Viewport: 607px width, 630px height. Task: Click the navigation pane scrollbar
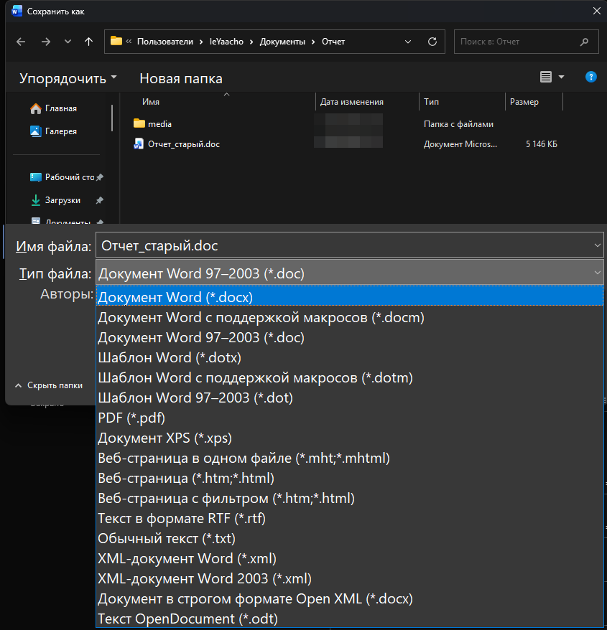pos(112,118)
